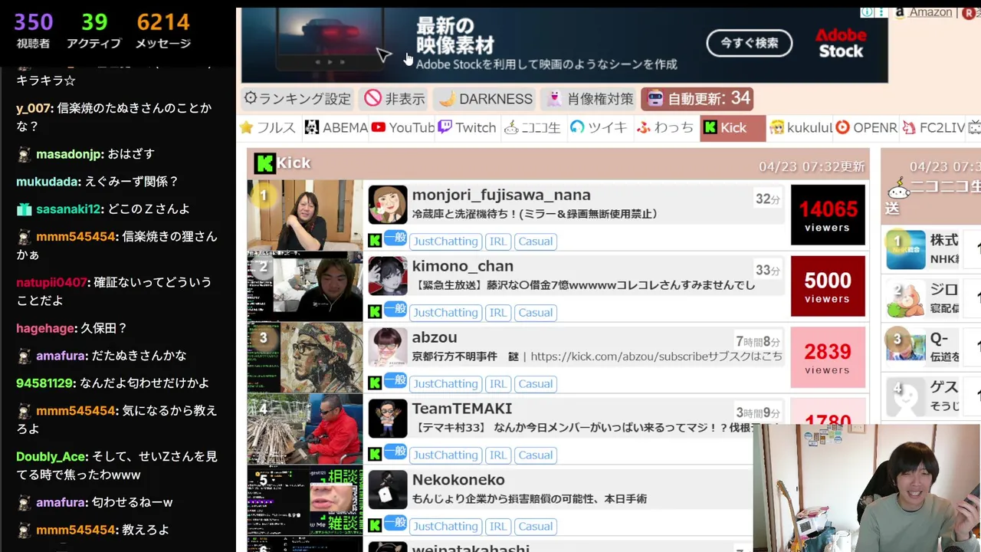
Task: Open monjori_fujisawa_nana stream thumbnail
Action: coord(304,215)
